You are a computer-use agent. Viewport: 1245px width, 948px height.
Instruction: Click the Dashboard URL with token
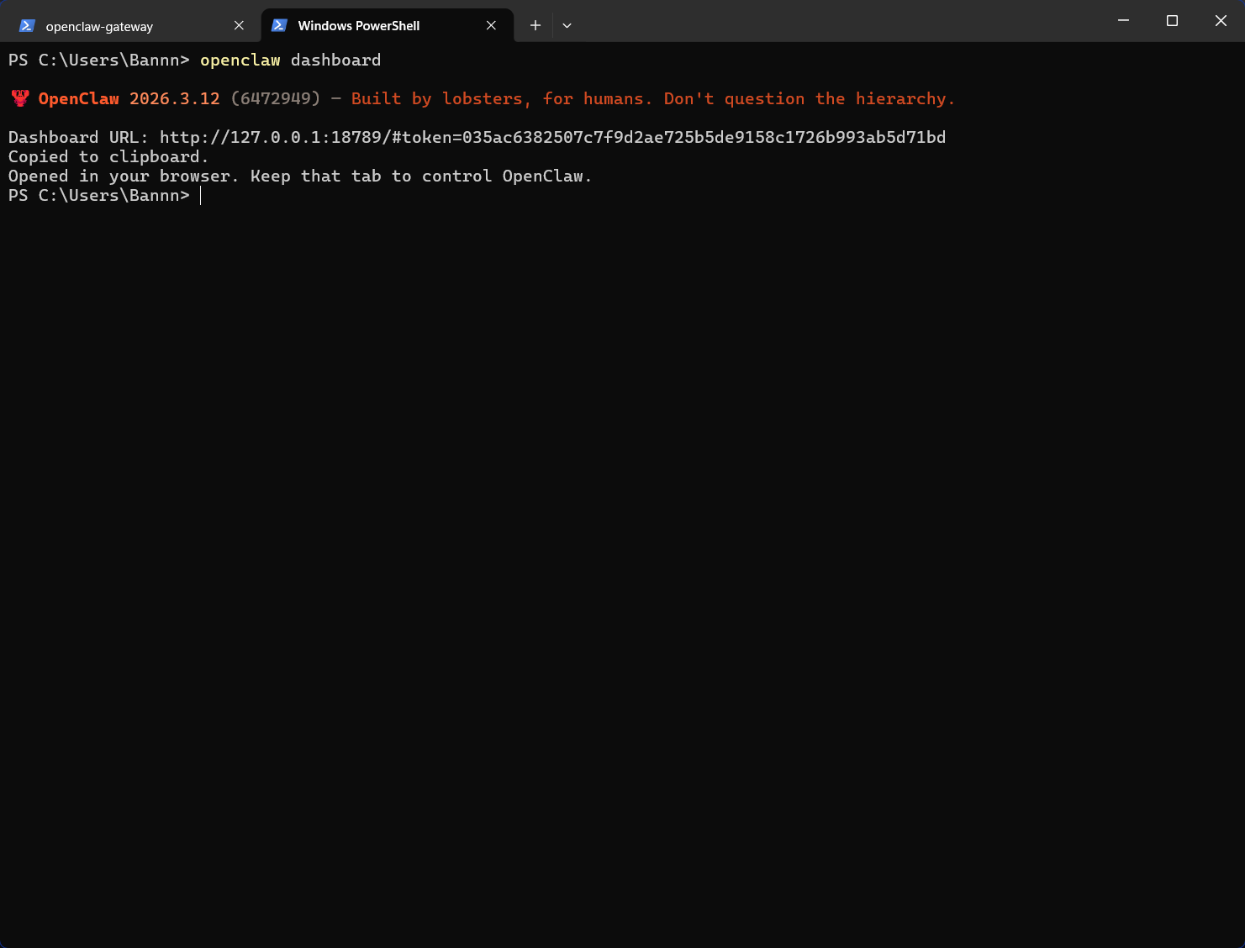[552, 137]
